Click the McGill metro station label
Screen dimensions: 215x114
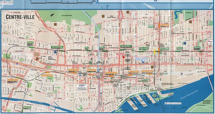(x=102, y=47)
